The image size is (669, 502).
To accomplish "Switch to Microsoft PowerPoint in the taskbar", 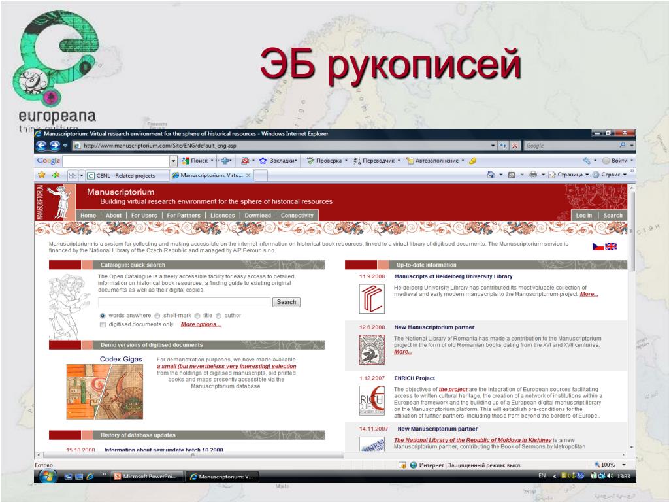I will click(x=147, y=477).
